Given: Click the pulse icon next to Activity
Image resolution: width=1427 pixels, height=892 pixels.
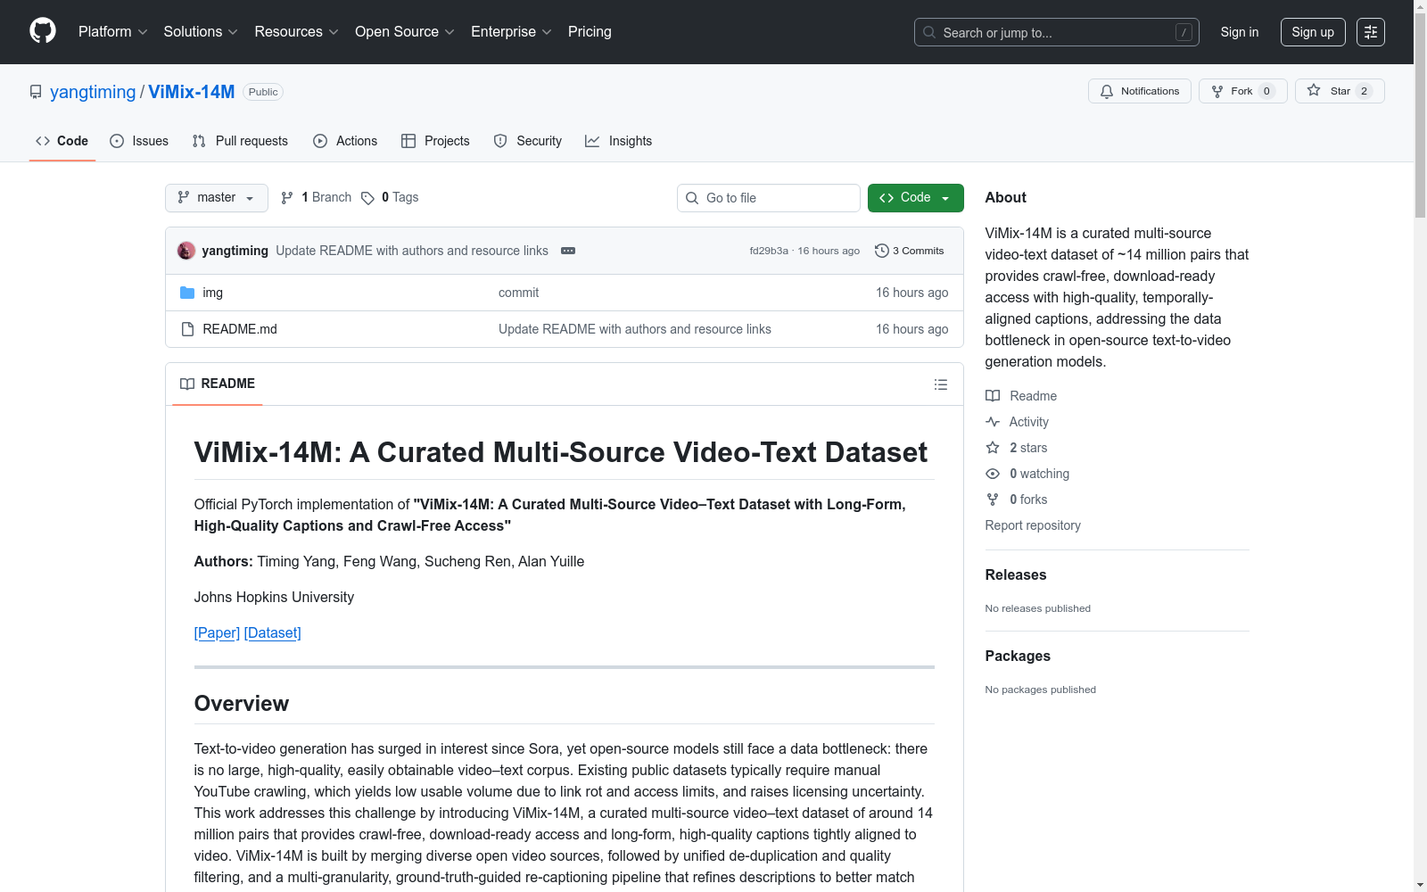Looking at the screenshot, I should [x=993, y=422].
